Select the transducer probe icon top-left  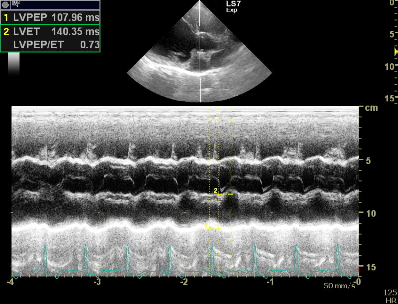[6, 4]
